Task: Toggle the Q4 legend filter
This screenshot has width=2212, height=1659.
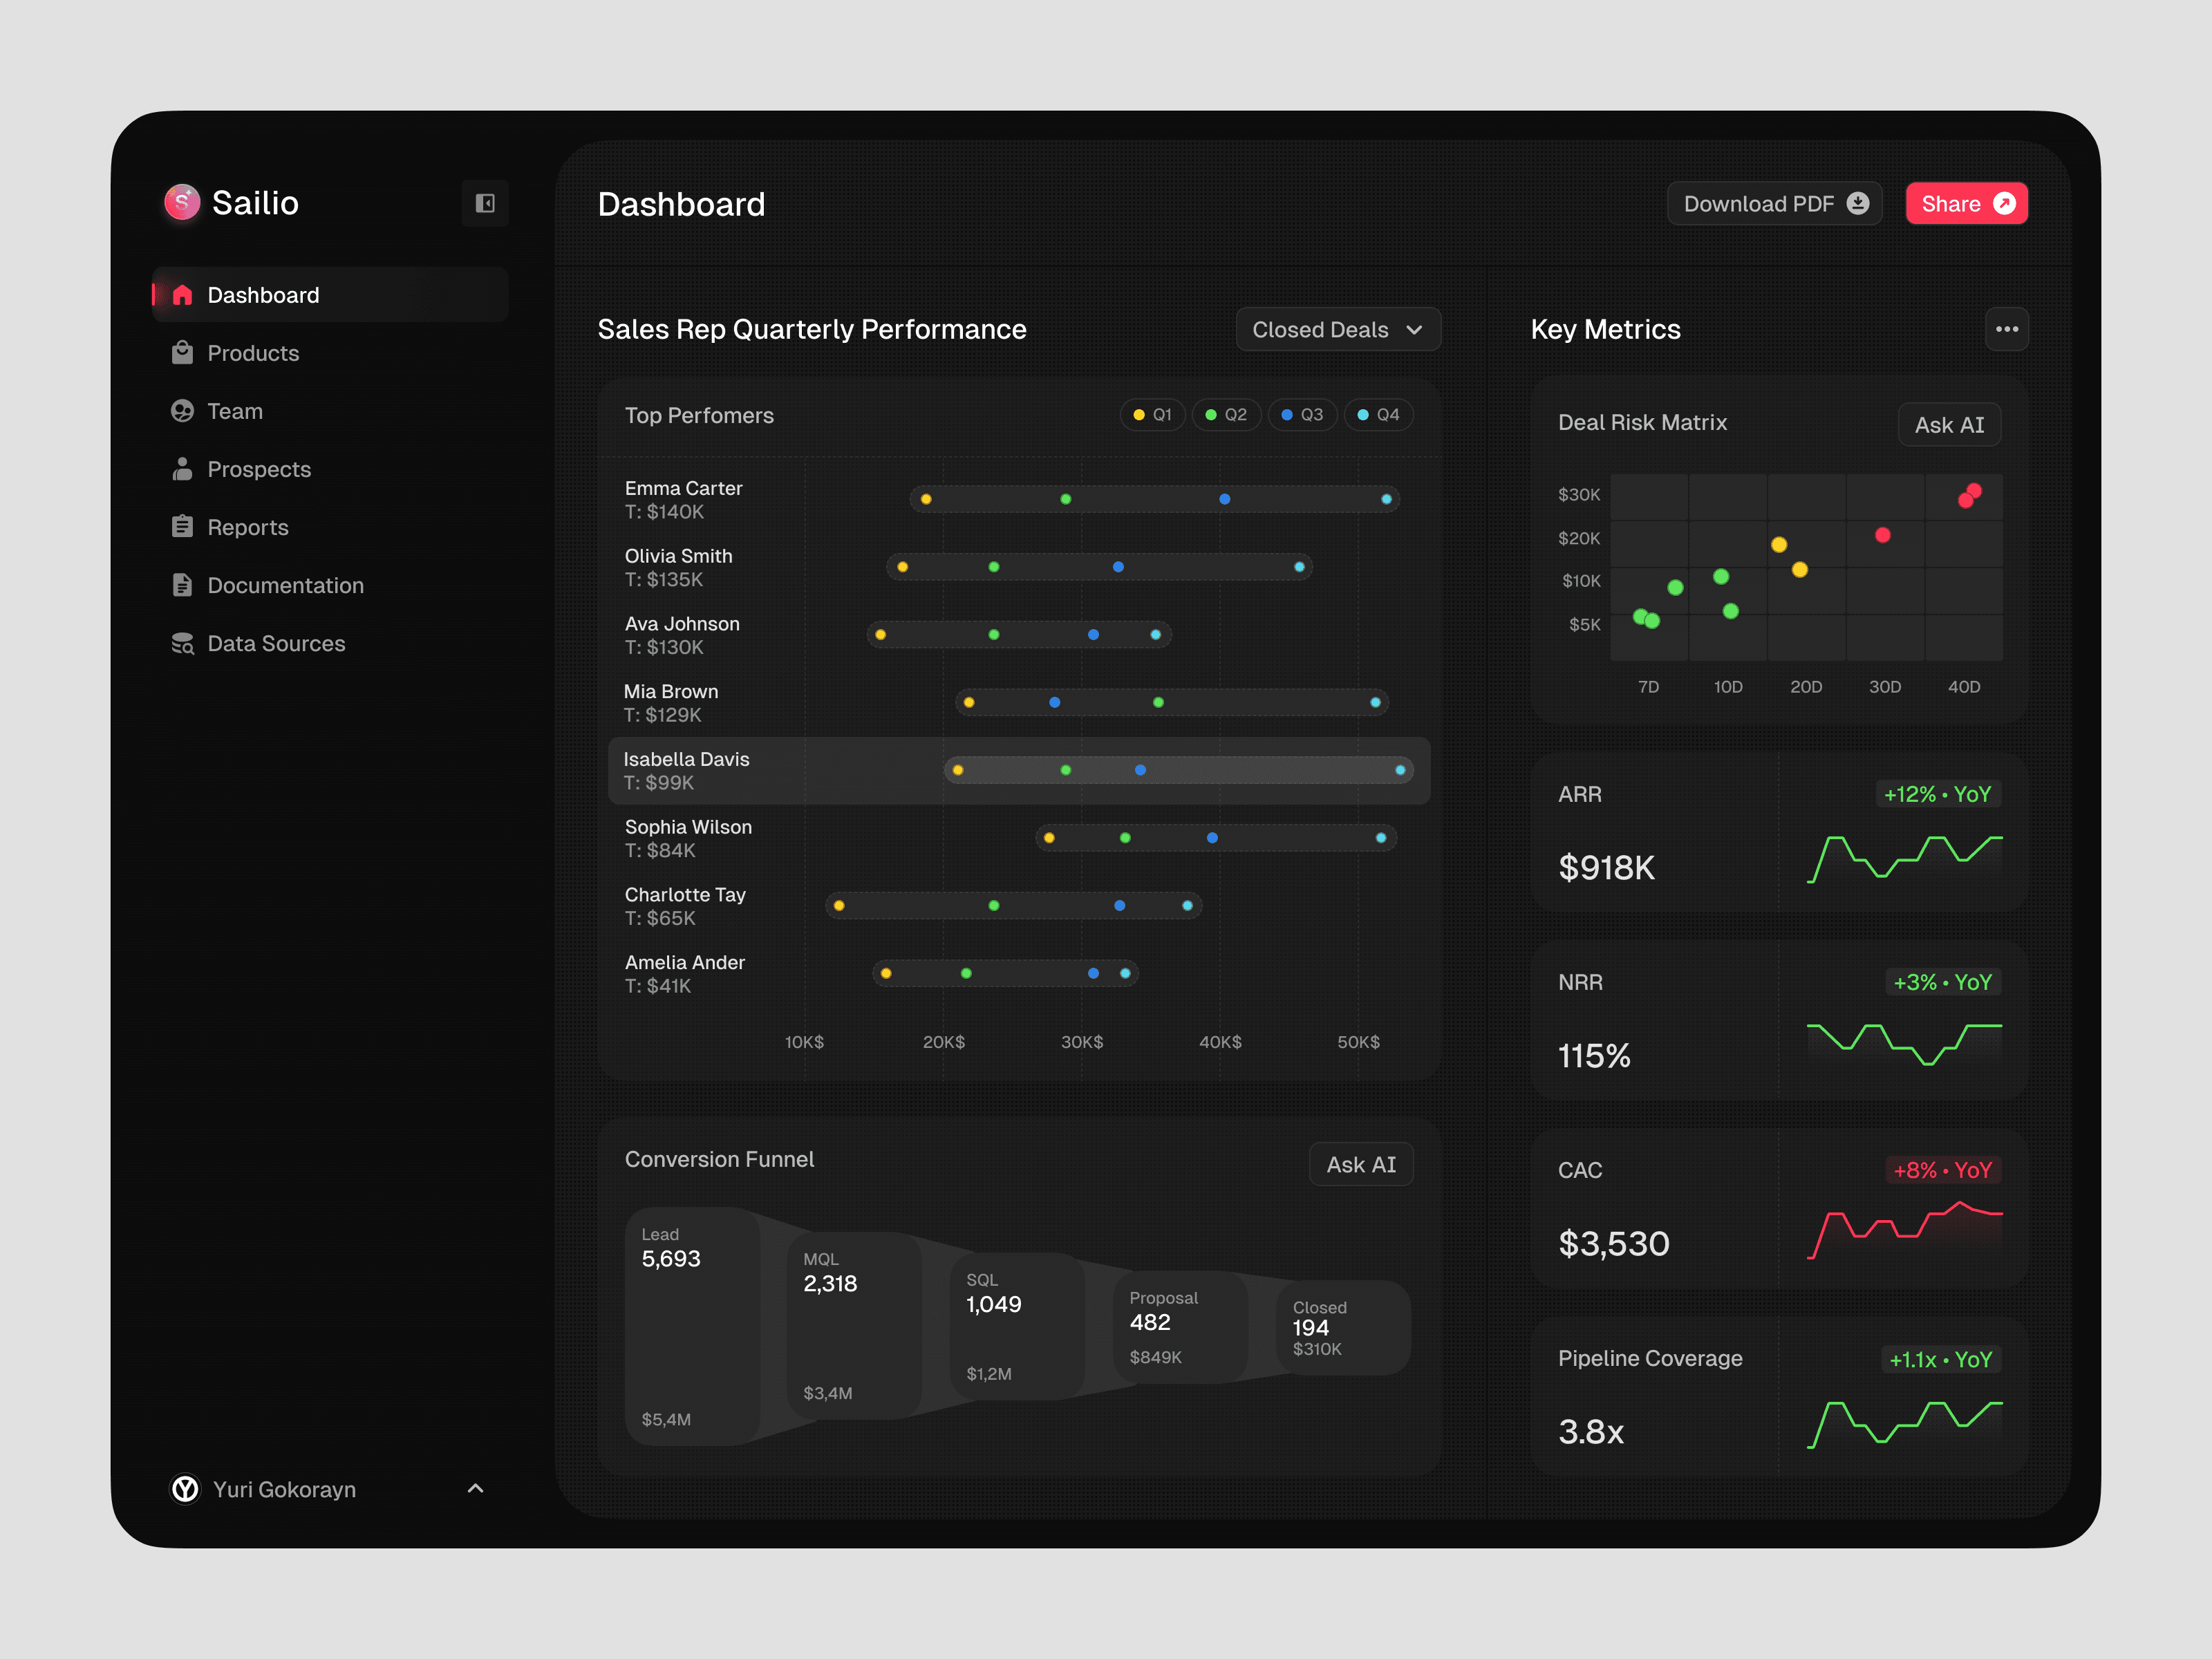Action: click(1378, 415)
